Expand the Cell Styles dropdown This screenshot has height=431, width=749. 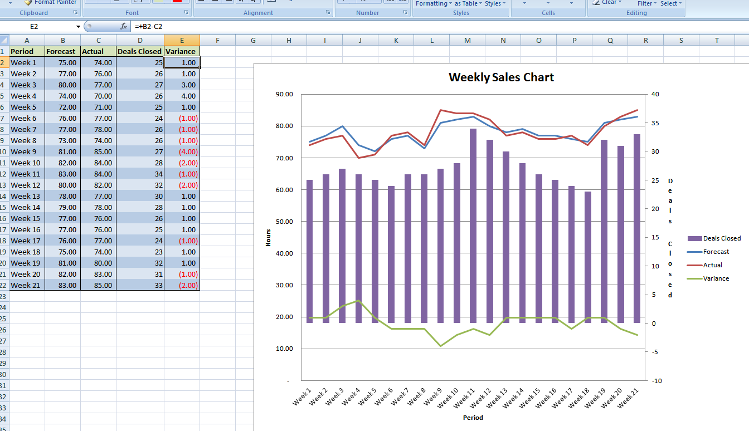click(495, 3)
